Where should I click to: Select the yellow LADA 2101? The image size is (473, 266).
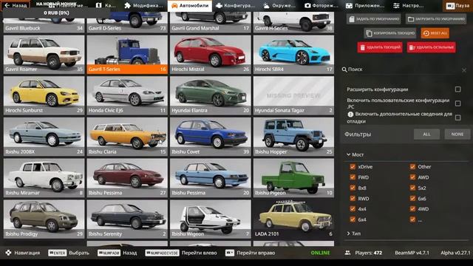293,219
